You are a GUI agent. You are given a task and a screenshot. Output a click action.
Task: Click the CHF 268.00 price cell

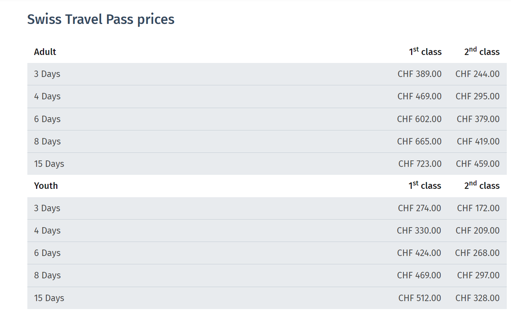[x=477, y=253]
